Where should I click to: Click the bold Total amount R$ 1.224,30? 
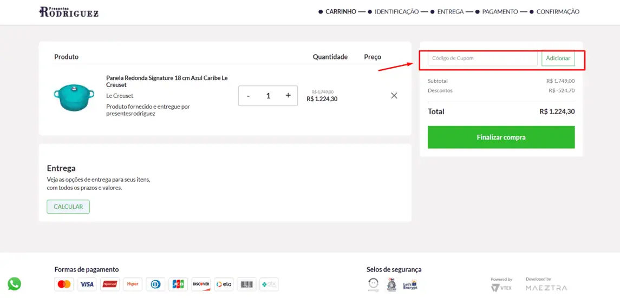(557, 112)
